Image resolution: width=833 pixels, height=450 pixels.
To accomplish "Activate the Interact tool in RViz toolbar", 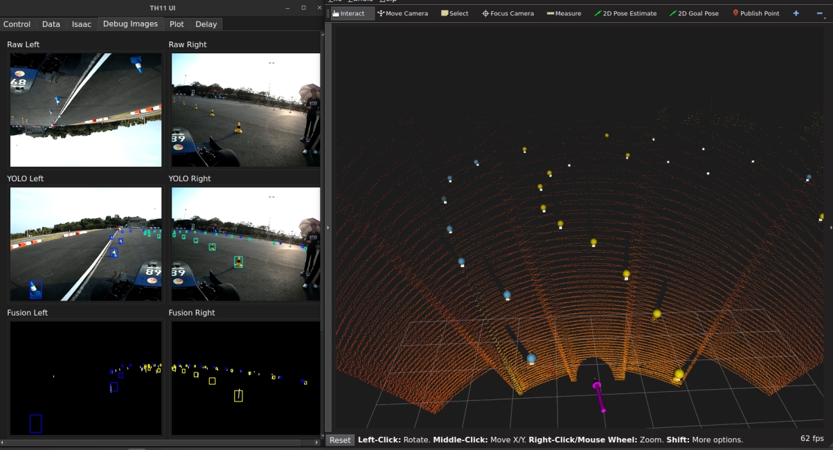I will coord(352,13).
